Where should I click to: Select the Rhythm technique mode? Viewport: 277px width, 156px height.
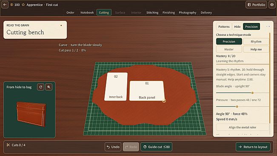click(x=256, y=42)
